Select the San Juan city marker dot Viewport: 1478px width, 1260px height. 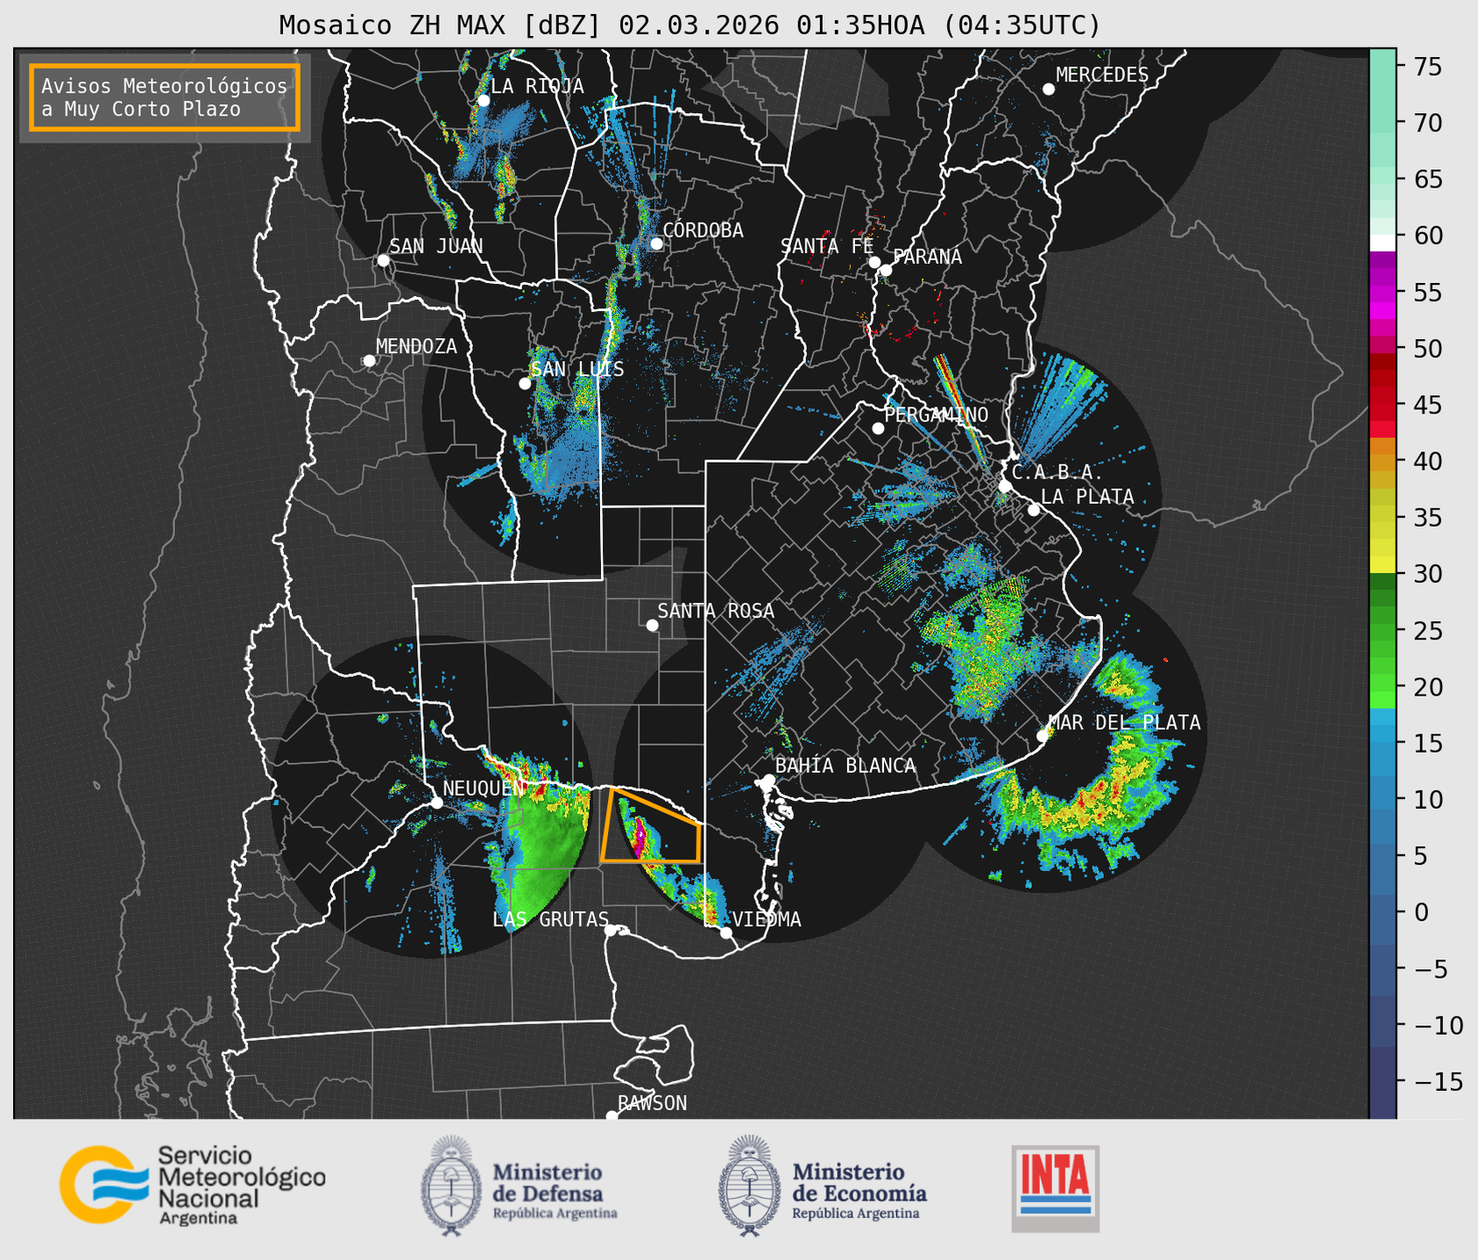(x=383, y=260)
